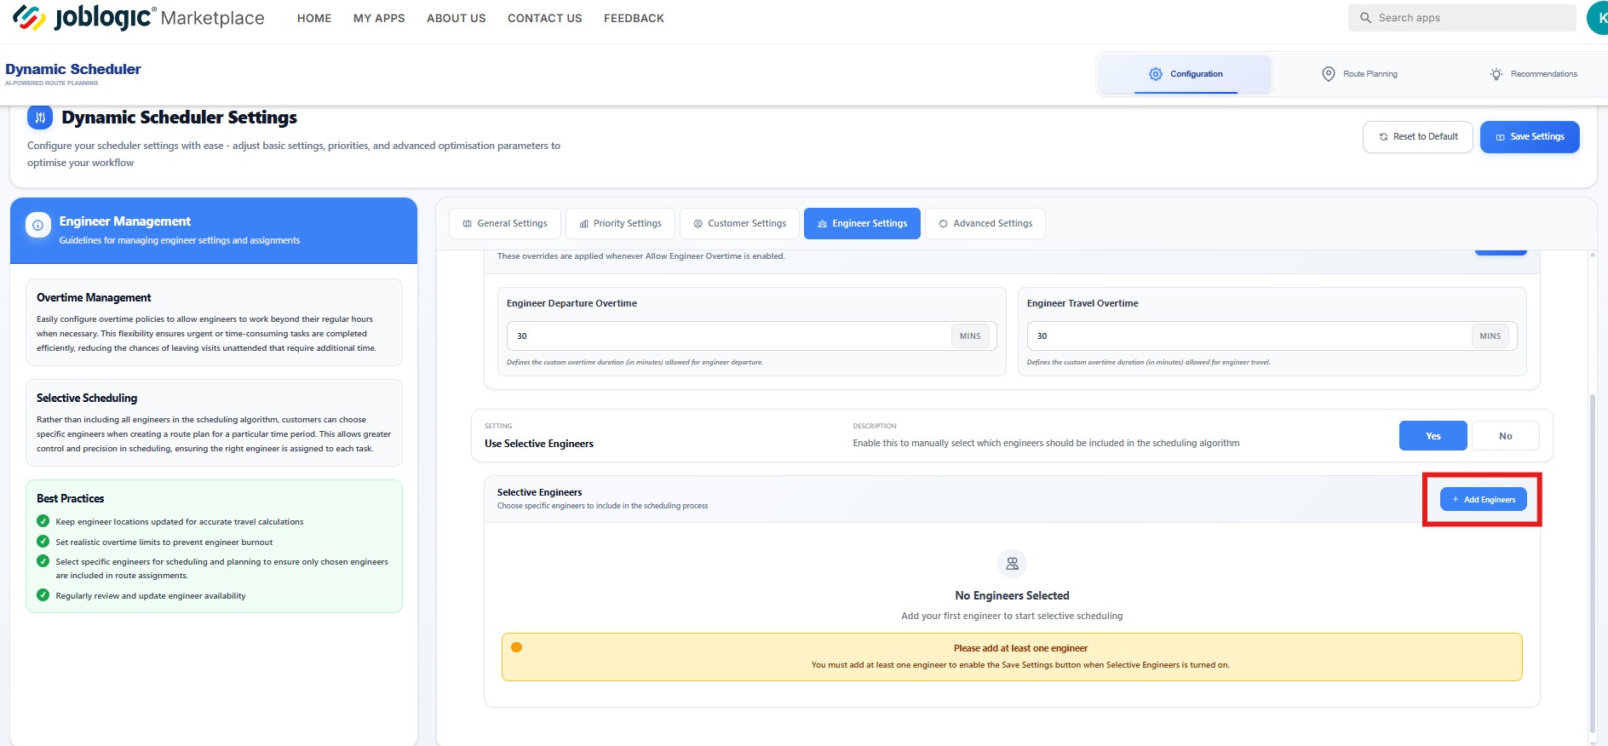Click the check icon beside review availability tip
The height and width of the screenshot is (746, 1608).
click(43, 595)
